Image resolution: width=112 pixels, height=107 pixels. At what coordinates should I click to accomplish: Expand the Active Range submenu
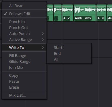click(24, 40)
